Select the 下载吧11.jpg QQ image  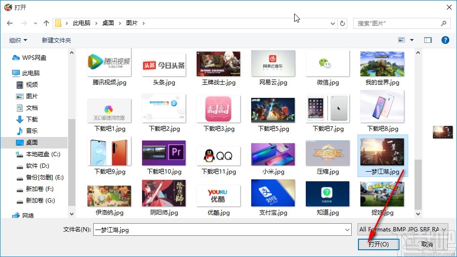218,156
